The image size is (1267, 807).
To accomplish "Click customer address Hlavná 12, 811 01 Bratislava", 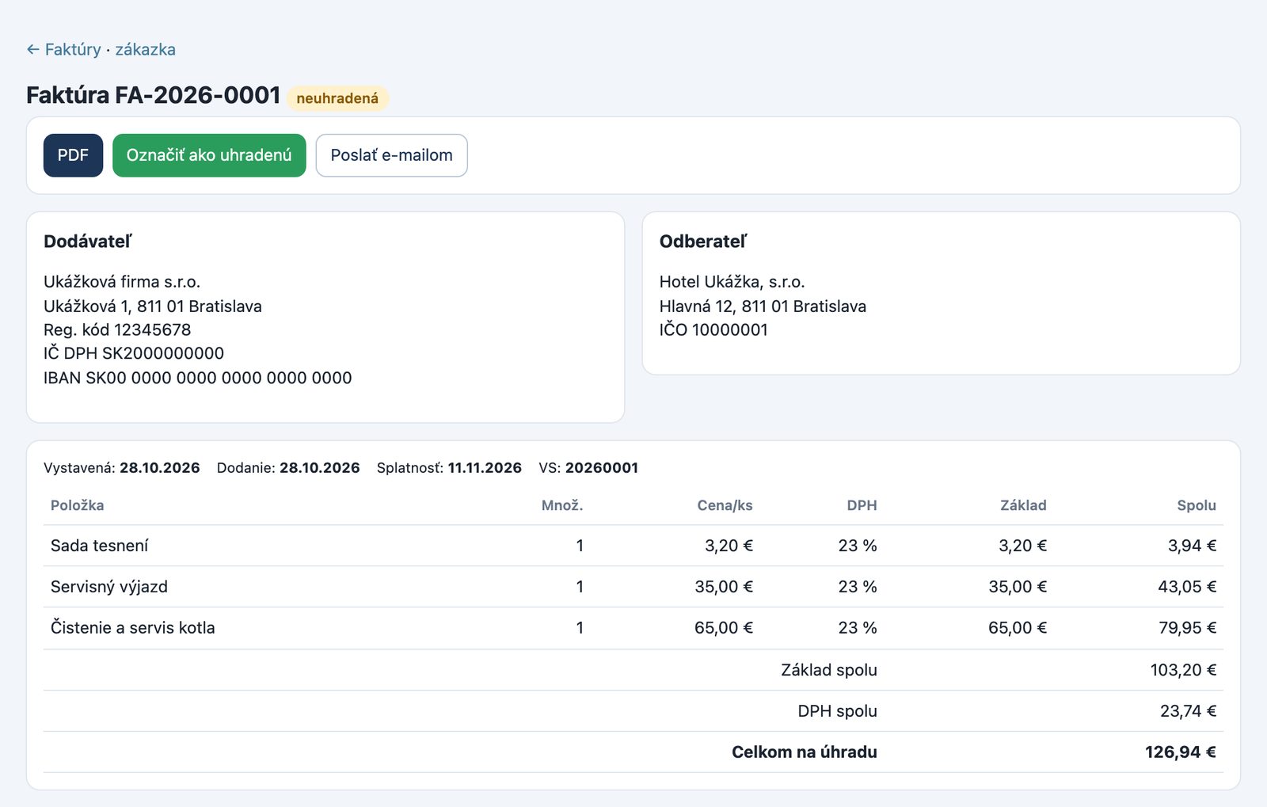I will [763, 306].
